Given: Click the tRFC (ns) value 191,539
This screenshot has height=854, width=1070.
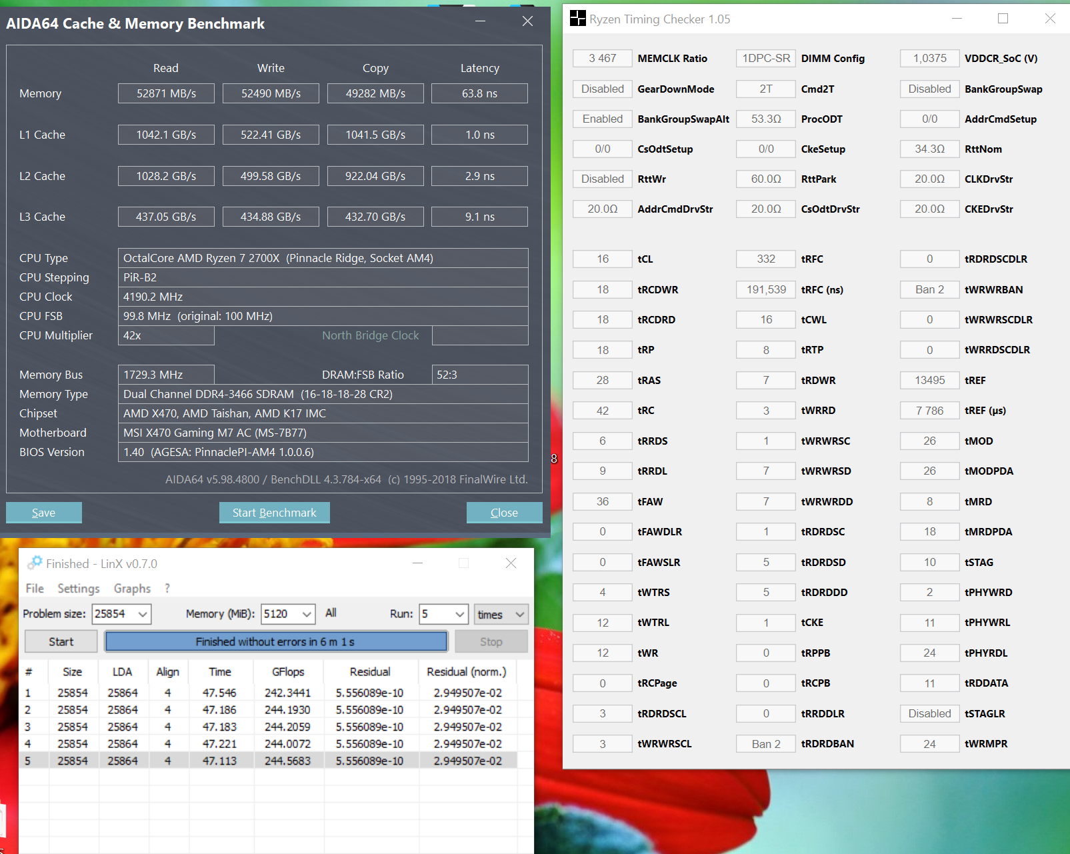Looking at the screenshot, I should (x=766, y=289).
